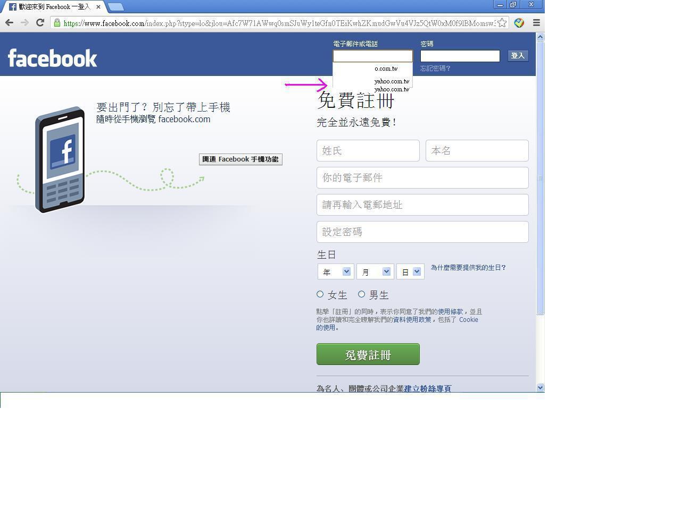Click the 設定密碼 field

(x=422, y=232)
